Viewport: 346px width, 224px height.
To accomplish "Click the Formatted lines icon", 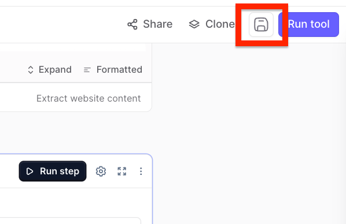I will click(x=87, y=70).
